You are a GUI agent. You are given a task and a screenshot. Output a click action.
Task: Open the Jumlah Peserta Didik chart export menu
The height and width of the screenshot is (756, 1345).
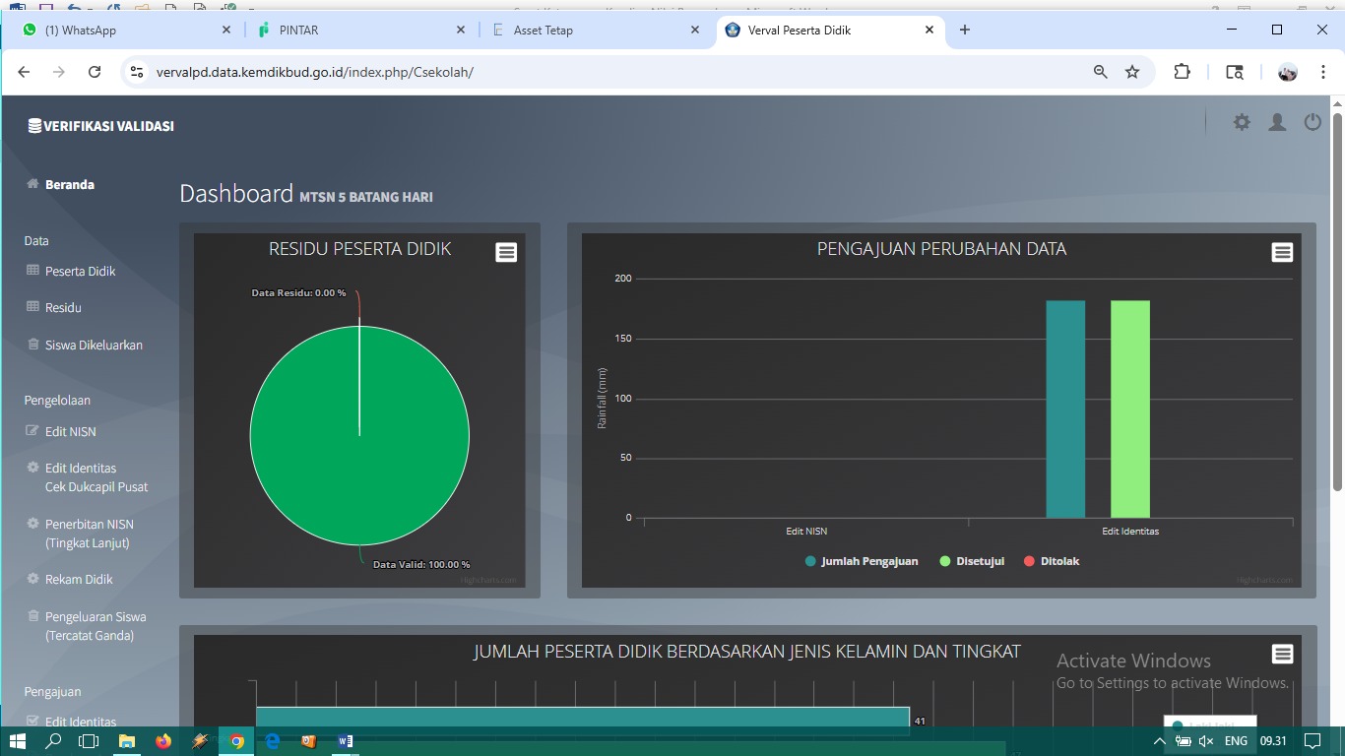(x=1282, y=654)
